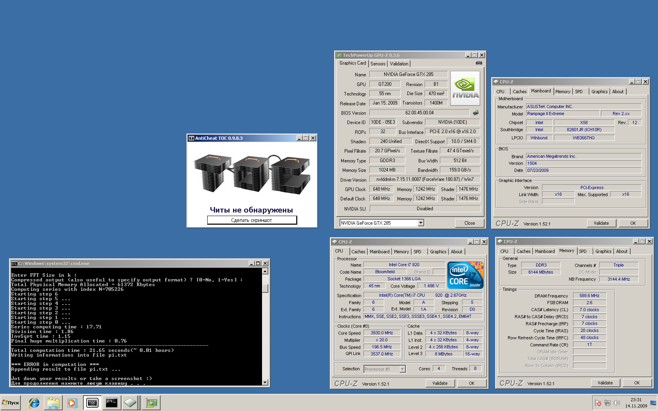Open Mainboard tab in CPU-Z Processor window
658x411 pixels.
380,252
